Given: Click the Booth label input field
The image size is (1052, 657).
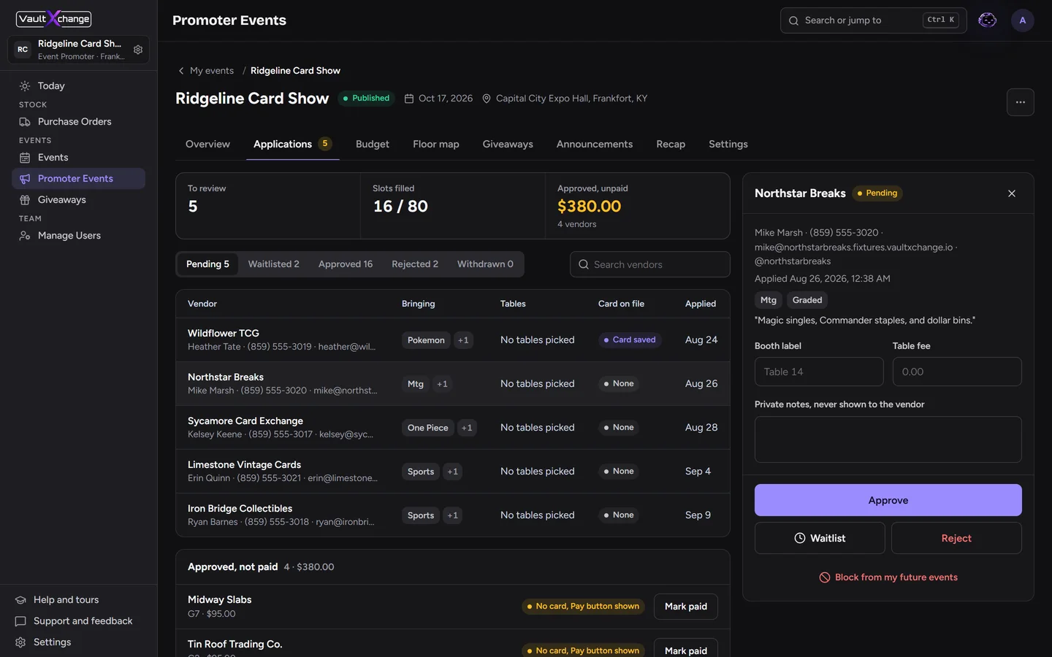Looking at the screenshot, I should click(x=818, y=372).
